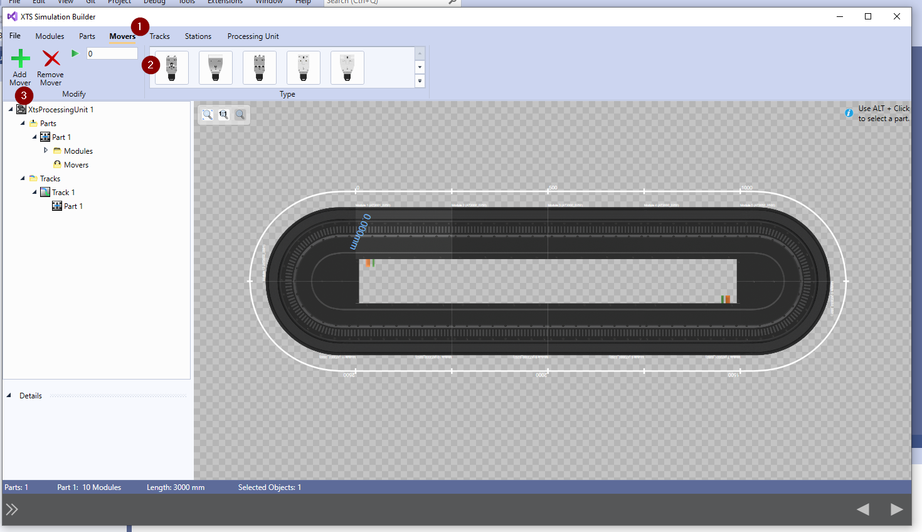This screenshot has width=922, height=532.
Task: Select the Movers item in the tree
Action: [x=76, y=165]
